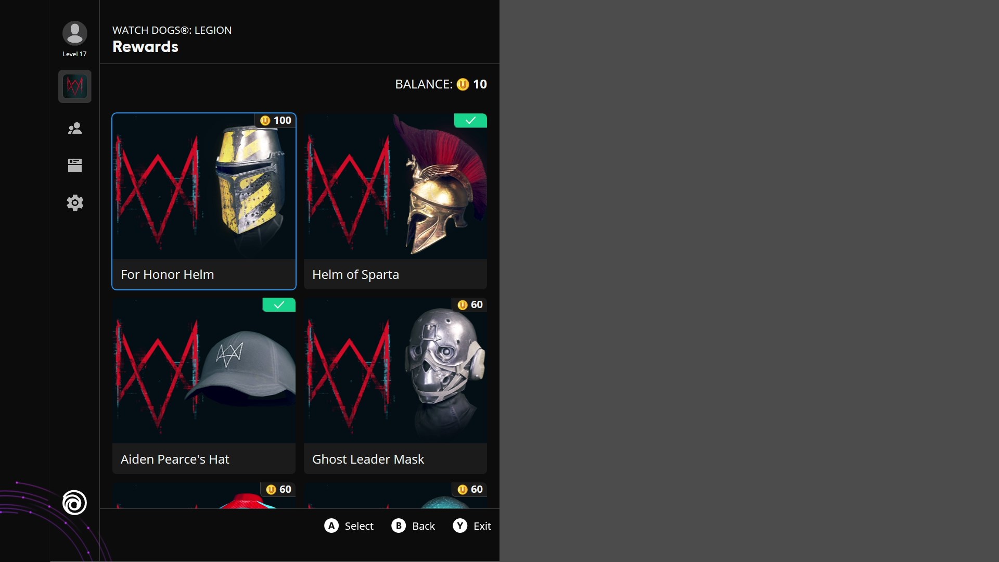The height and width of the screenshot is (562, 999).
Task: Open the user profile avatar
Action: 74,33
